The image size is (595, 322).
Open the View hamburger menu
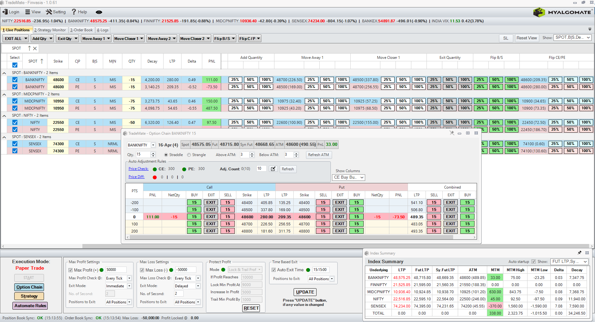28,12
